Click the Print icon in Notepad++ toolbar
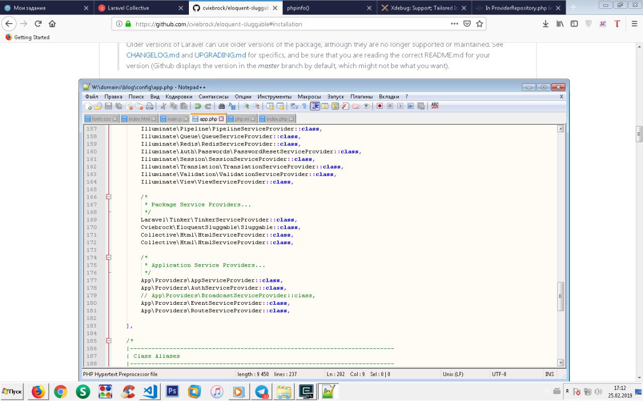This screenshot has height=401, width=643. [x=149, y=106]
